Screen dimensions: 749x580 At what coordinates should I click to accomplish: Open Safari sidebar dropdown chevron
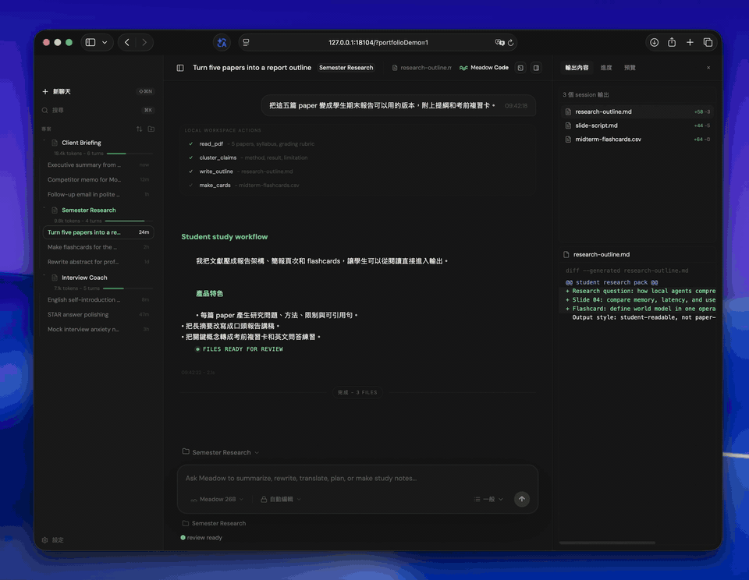(105, 42)
